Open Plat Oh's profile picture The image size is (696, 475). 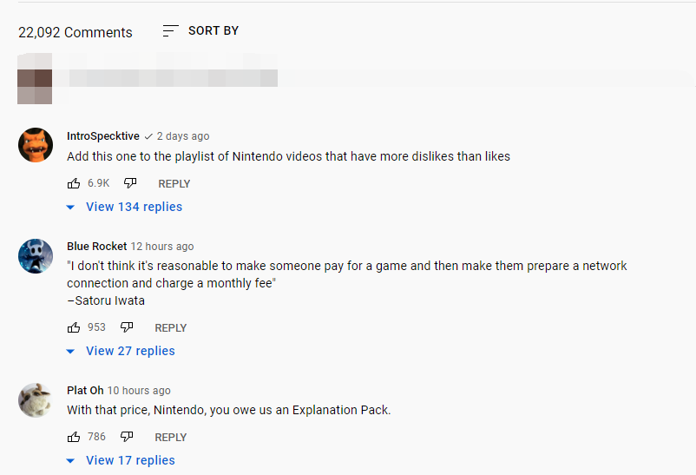(36, 399)
